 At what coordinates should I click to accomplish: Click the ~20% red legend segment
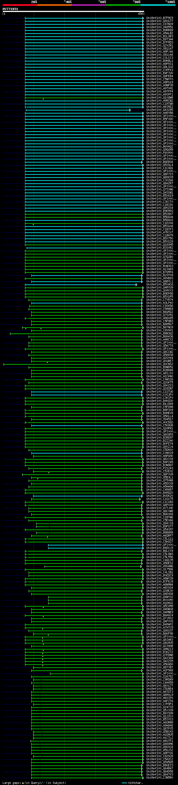click(x=20, y=5)
